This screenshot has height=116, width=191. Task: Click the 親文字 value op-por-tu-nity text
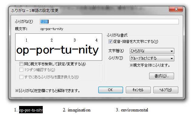click(52, 29)
